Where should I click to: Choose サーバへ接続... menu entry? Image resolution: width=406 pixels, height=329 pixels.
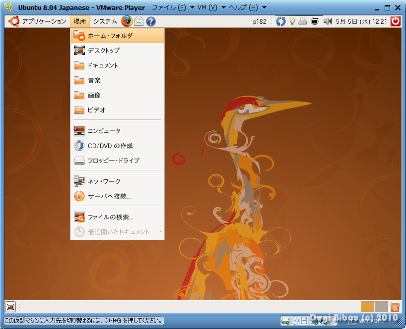(x=117, y=196)
